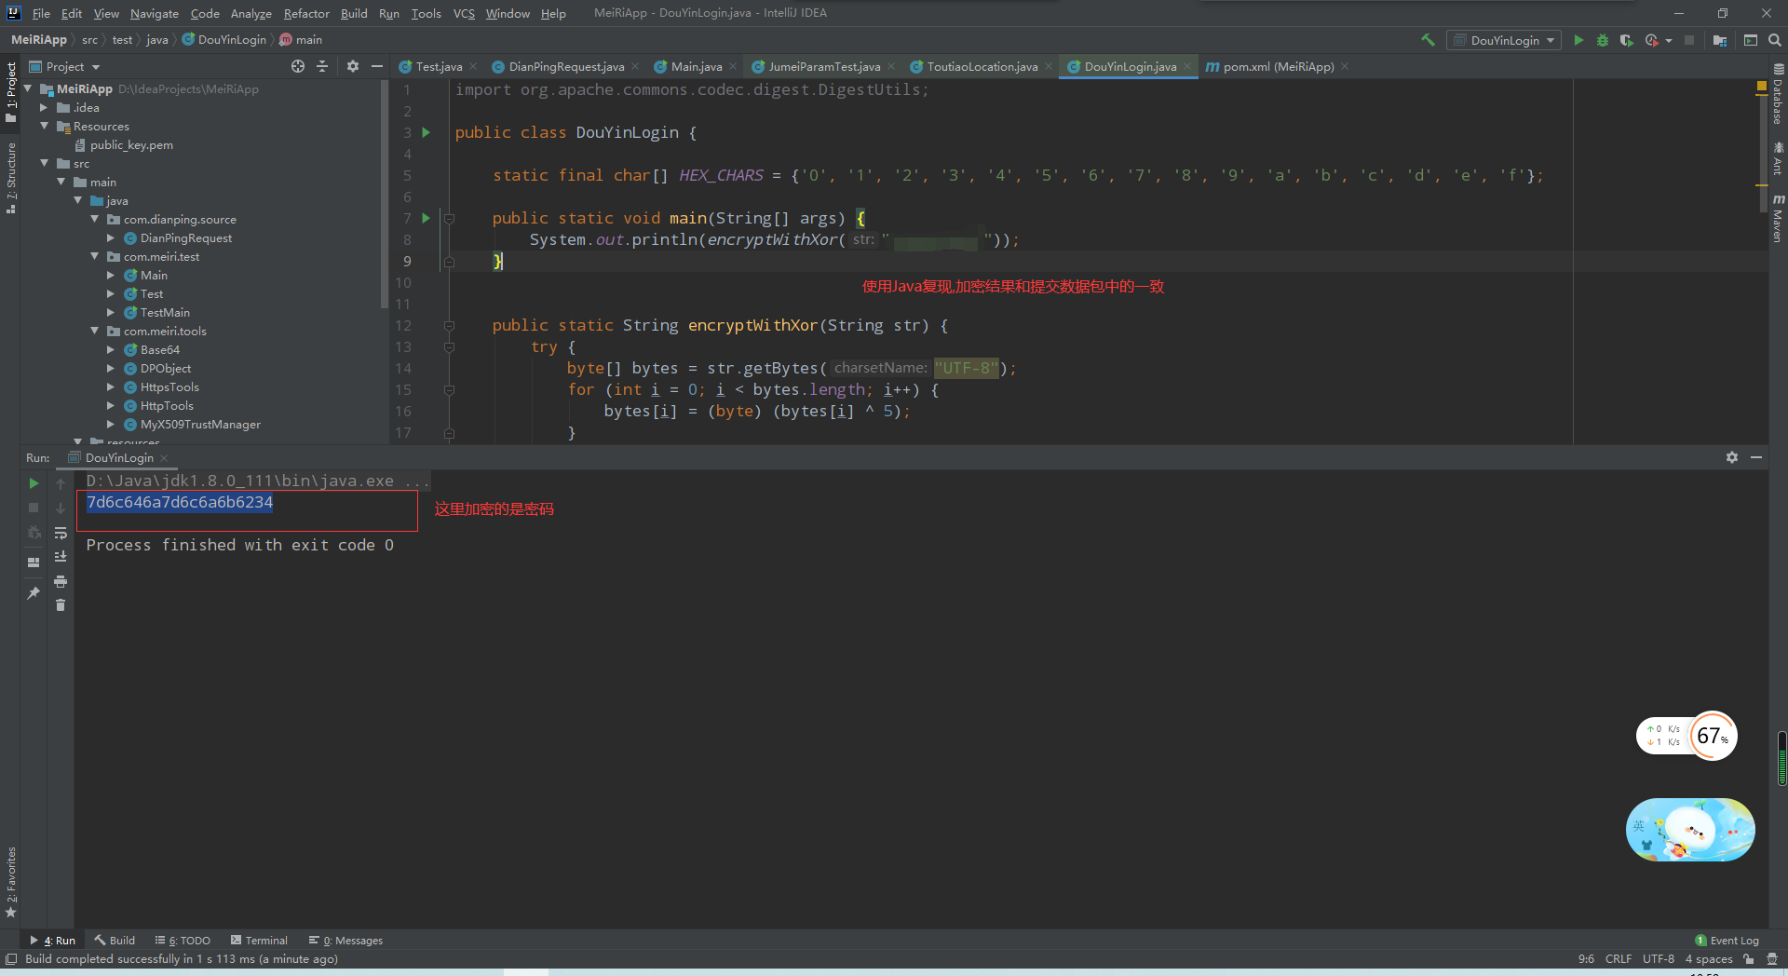Click the CRLF line separator indicator

point(1619,959)
